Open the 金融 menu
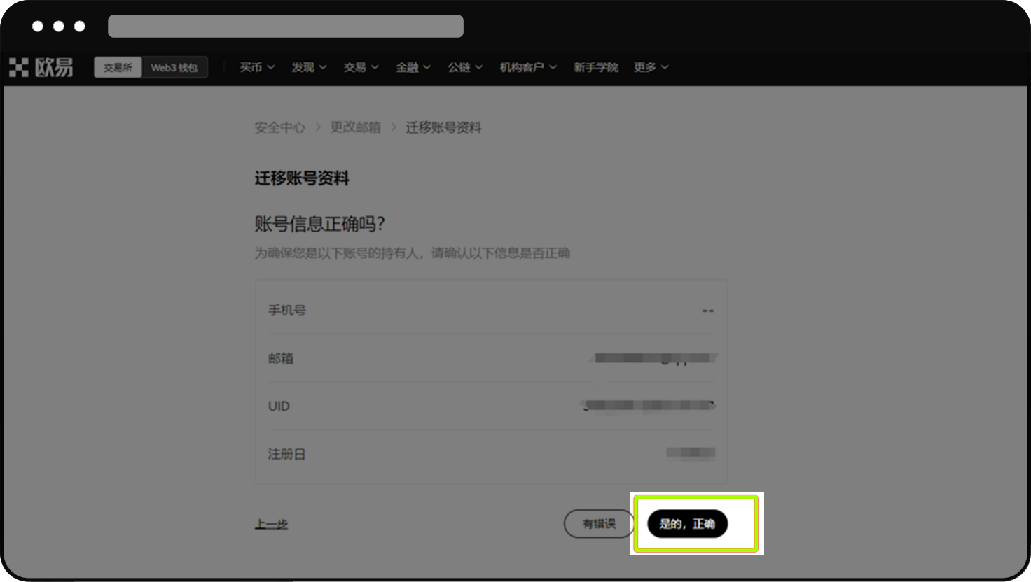The image size is (1031, 582). [413, 67]
